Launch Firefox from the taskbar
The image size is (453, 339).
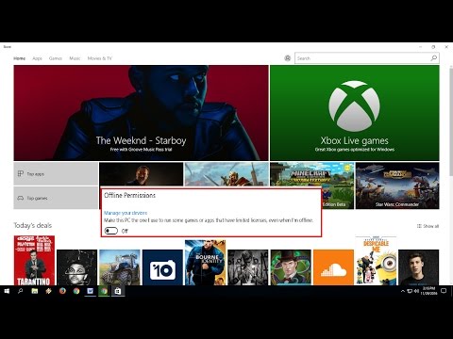tap(62, 291)
